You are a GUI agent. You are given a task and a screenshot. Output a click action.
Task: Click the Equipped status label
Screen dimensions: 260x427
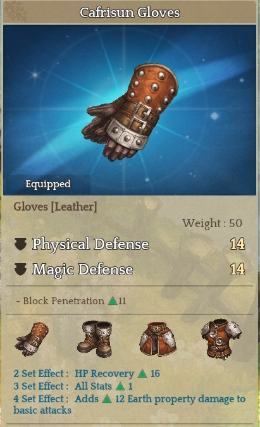pyautogui.click(x=48, y=184)
